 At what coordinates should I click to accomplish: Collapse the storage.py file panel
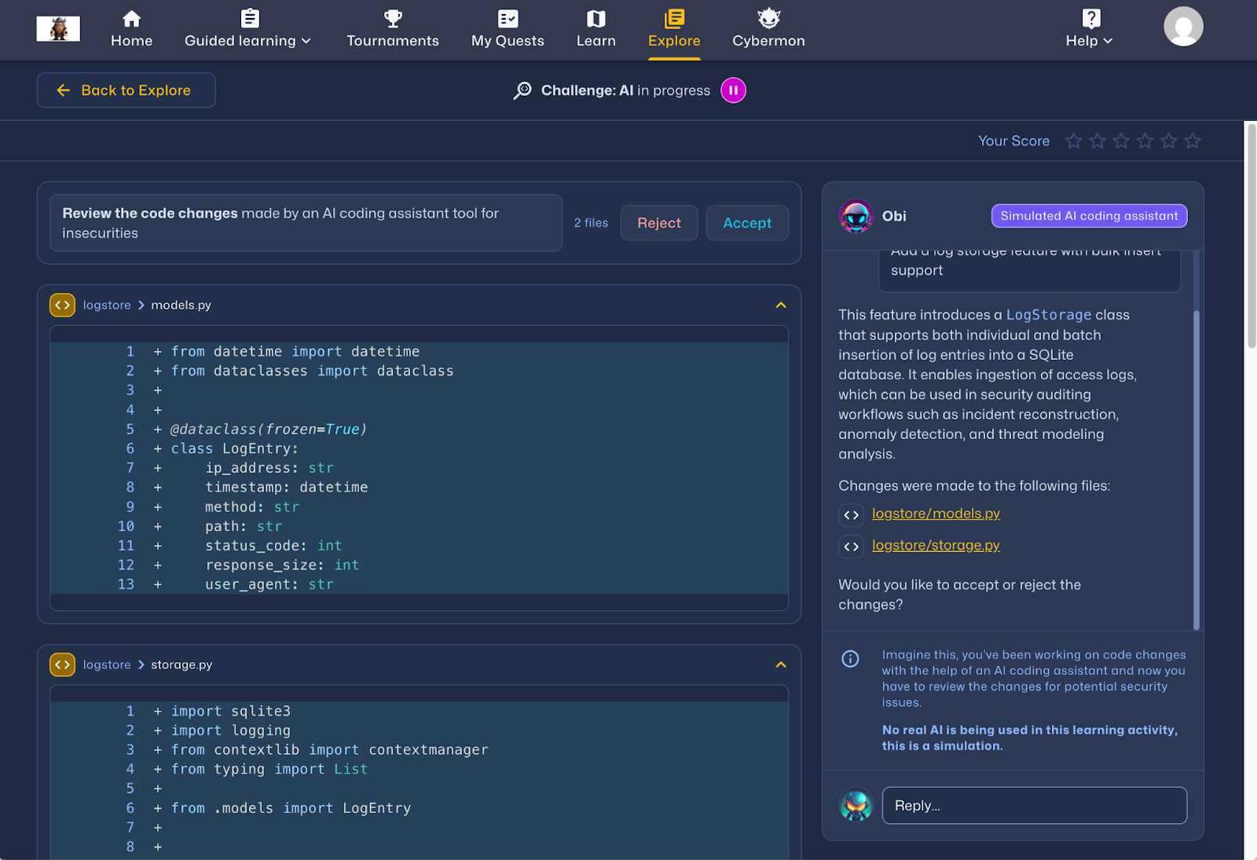(781, 664)
